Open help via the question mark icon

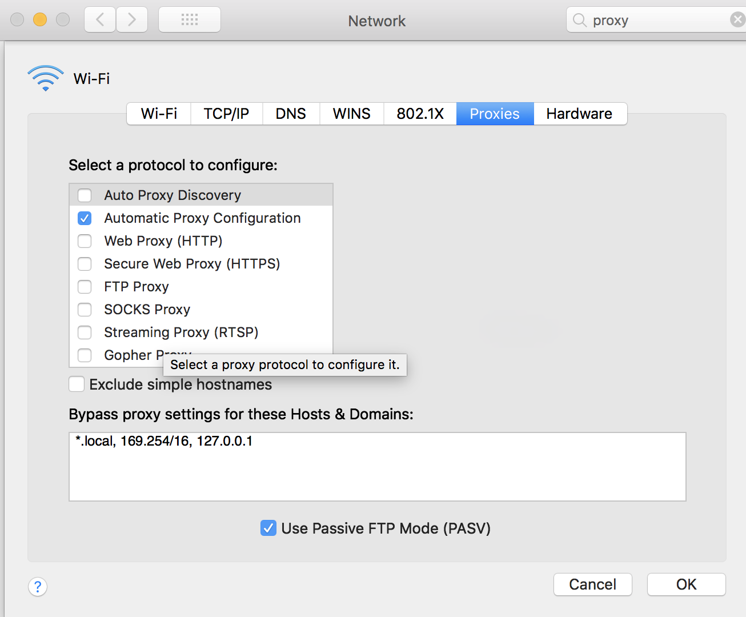tap(37, 587)
